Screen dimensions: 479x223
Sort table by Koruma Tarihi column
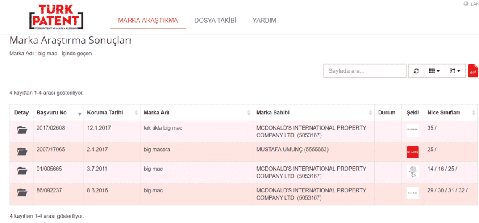pos(111,113)
